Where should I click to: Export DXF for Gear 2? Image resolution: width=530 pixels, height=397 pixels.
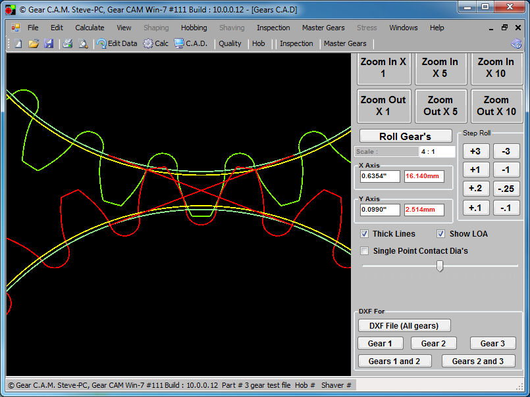coord(434,343)
